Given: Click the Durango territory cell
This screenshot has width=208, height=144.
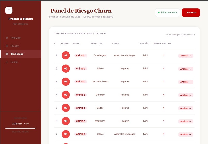Looking at the screenshot, I should (x=100, y=95).
